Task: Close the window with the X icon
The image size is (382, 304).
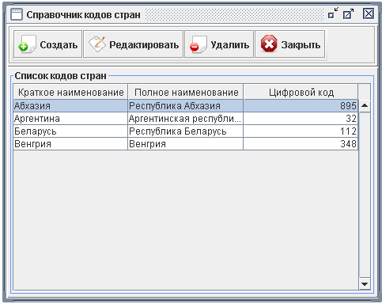Action: [x=369, y=13]
